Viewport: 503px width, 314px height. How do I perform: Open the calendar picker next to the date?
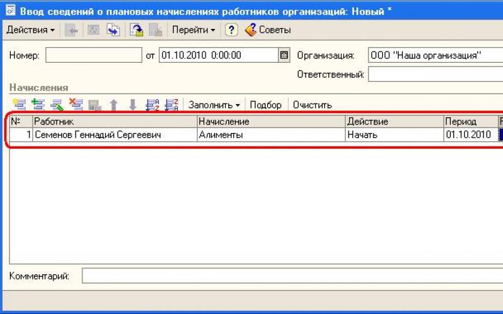click(x=284, y=55)
